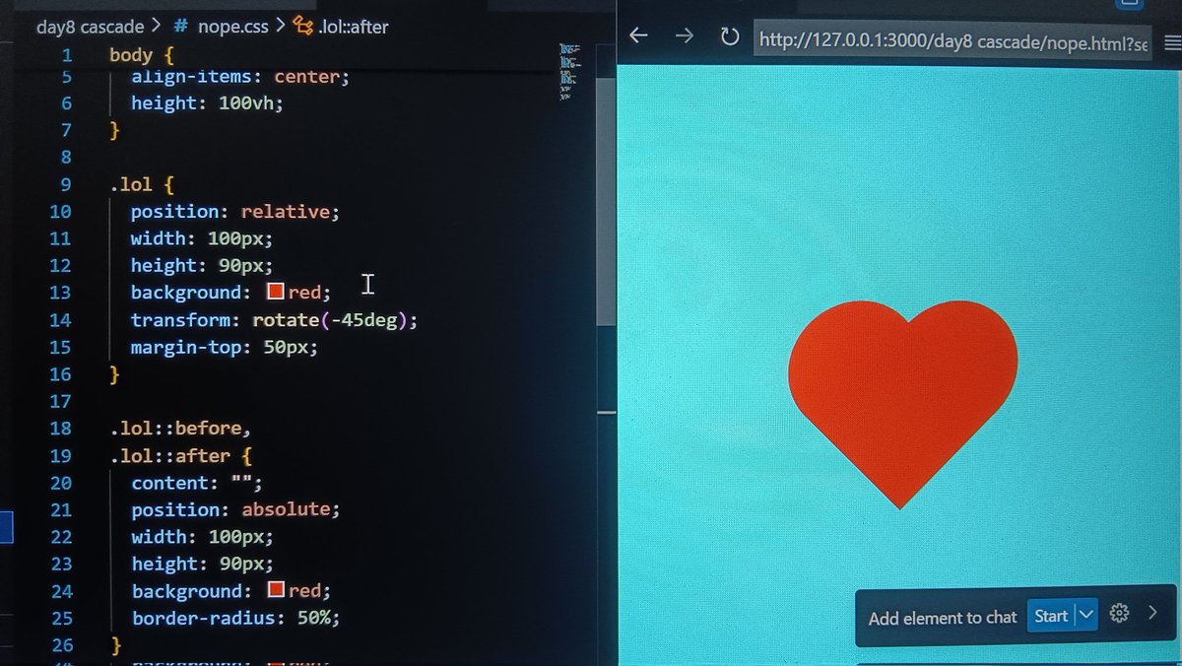This screenshot has height=666, width=1182.
Task: Click 'position: relative;' on line 10
Action: (x=234, y=211)
